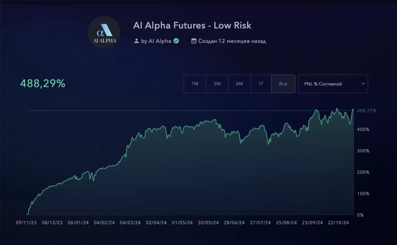Image resolution: width=397 pixels, height=245 pixels.
Task: Click the AI Alpha logo avatar
Action: point(104,32)
